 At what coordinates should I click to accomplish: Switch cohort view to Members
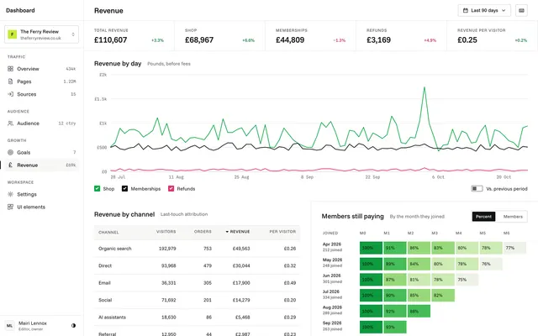(x=513, y=217)
